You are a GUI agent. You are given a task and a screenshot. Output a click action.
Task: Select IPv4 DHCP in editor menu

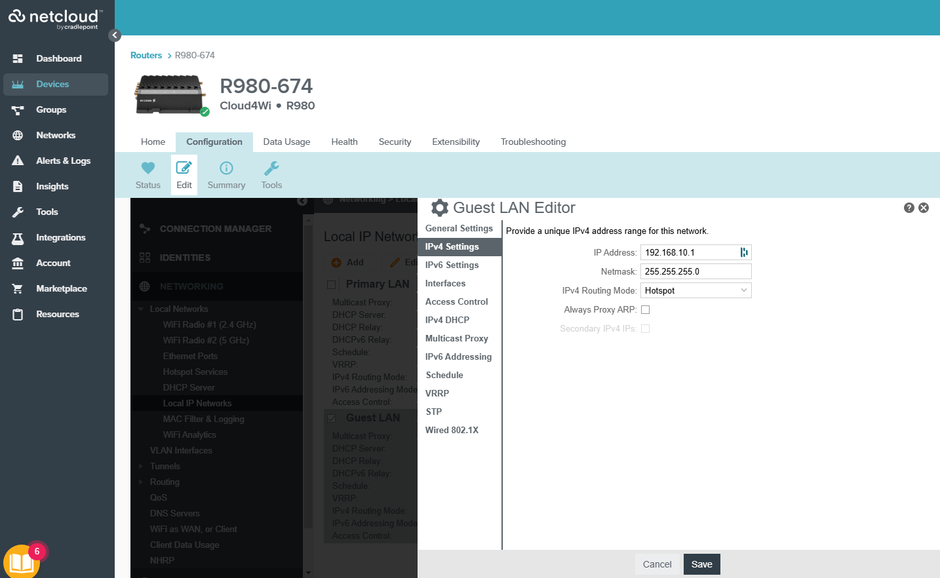click(447, 320)
